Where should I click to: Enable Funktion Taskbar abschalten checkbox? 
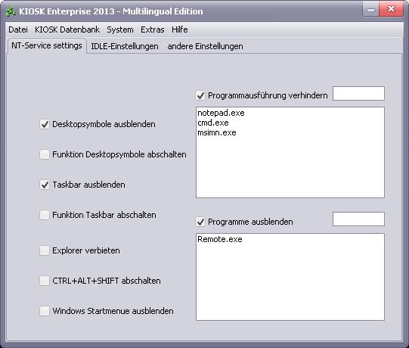[x=45, y=215]
